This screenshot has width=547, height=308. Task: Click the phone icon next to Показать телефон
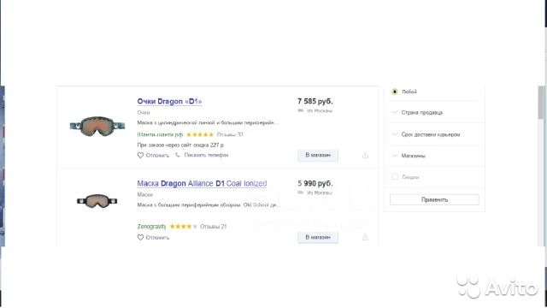click(178, 155)
